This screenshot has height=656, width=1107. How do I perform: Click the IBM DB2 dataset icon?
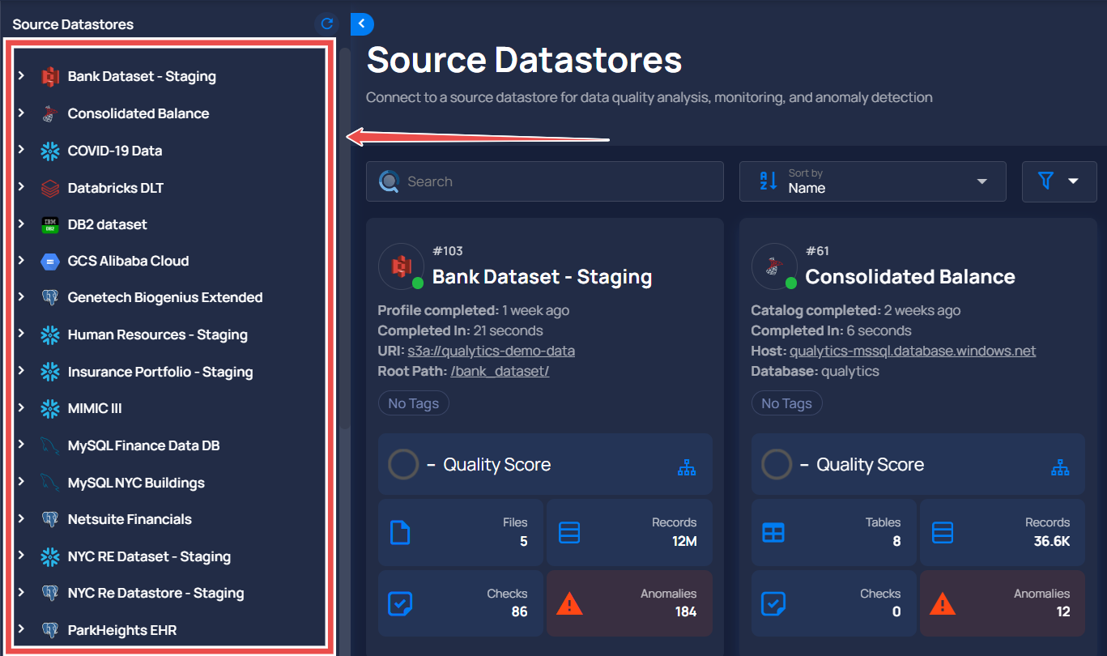coord(50,224)
